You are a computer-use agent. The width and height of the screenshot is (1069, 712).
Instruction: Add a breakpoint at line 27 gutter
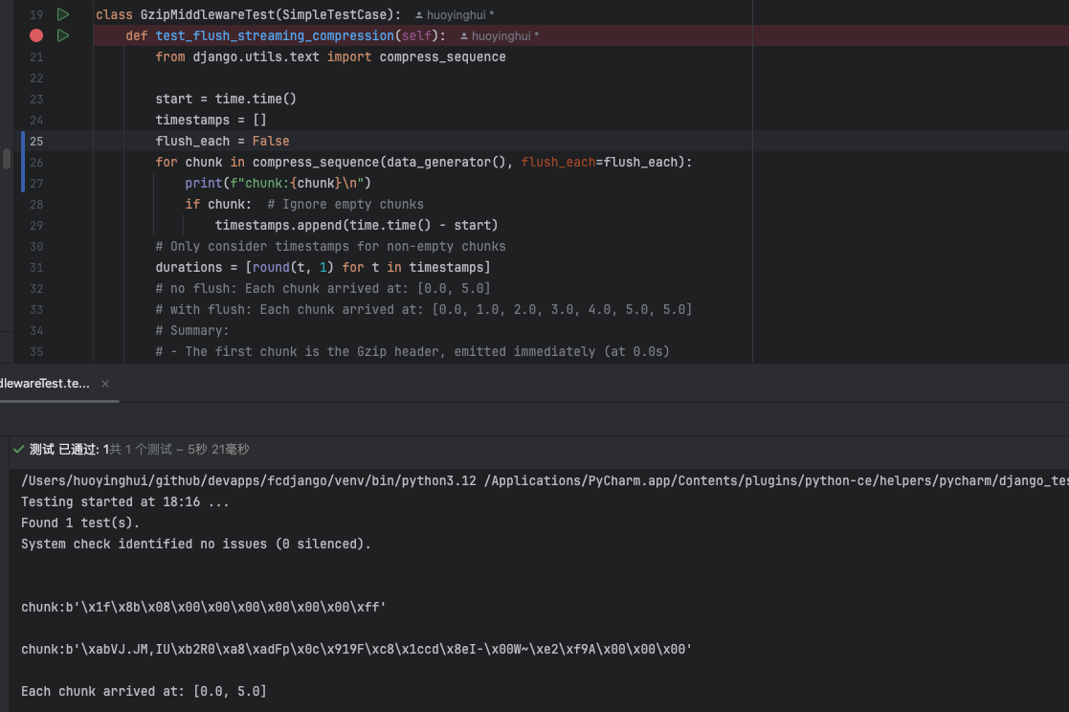(x=36, y=183)
